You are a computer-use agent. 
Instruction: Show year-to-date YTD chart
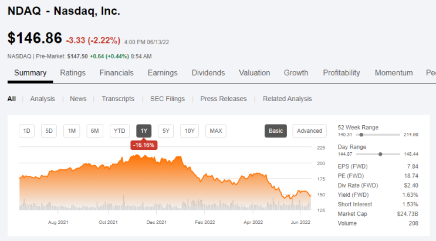pyautogui.click(x=120, y=131)
